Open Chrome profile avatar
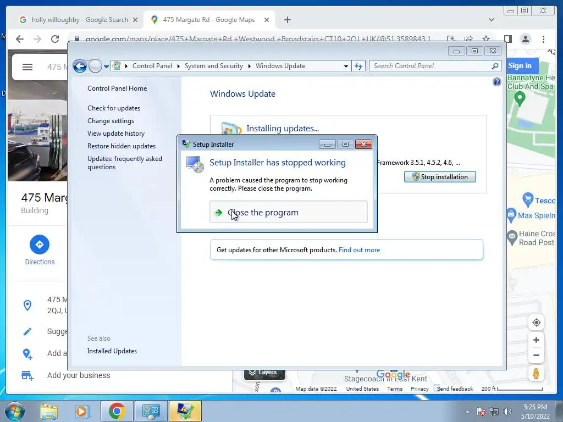Screen dimensions: 563x422 pyautogui.click(x=525, y=39)
